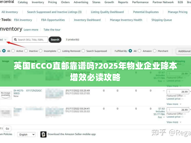This screenshot has width=191, height=143.
Task: Edit the 25.99 price field
Action: point(178,74)
